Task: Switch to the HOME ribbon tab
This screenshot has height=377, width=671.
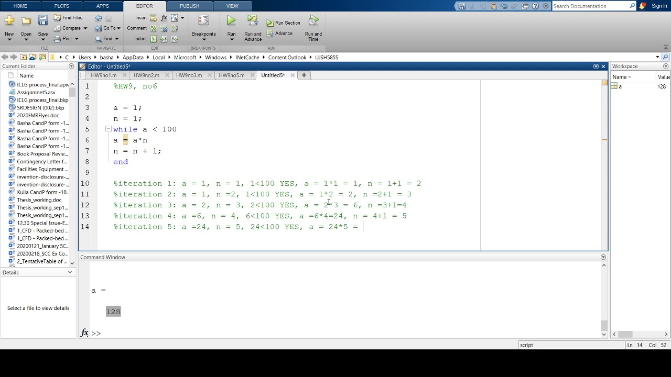Action: tap(20, 6)
